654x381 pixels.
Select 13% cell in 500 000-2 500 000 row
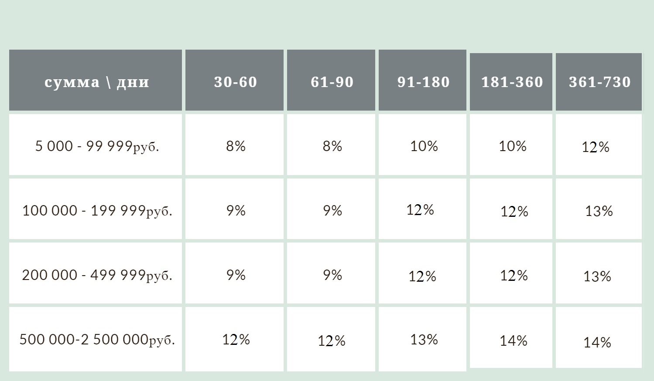click(x=422, y=339)
